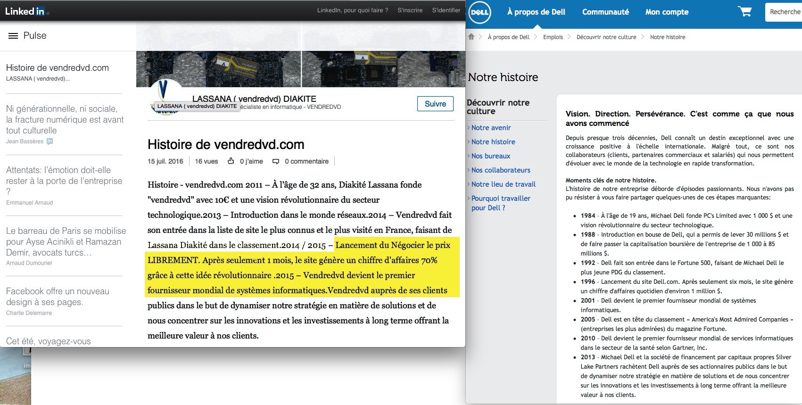Click LinkedIn badge beside Jean Bassères
Screen dimensions: 802x405
(x=50, y=141)
